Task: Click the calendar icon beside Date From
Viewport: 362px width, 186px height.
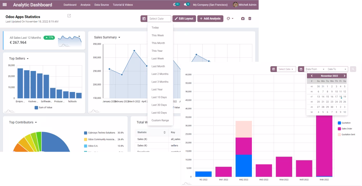Action: click(301, 69)
